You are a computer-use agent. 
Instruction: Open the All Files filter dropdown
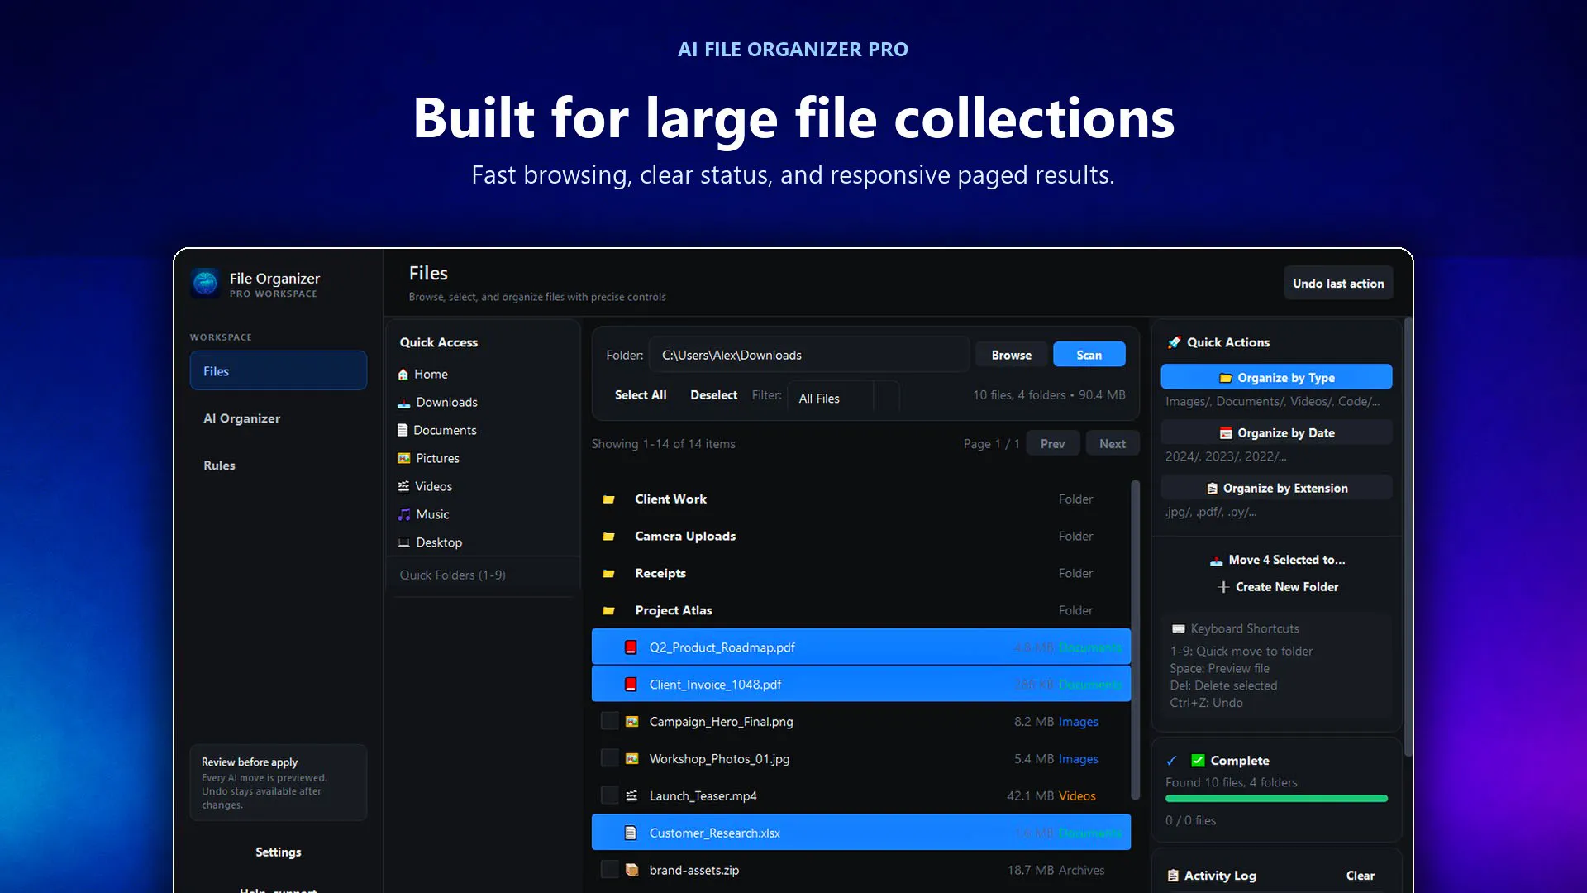point(843,398)
